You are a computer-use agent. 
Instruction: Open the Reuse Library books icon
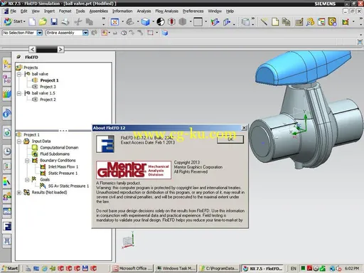click(7, 94)
